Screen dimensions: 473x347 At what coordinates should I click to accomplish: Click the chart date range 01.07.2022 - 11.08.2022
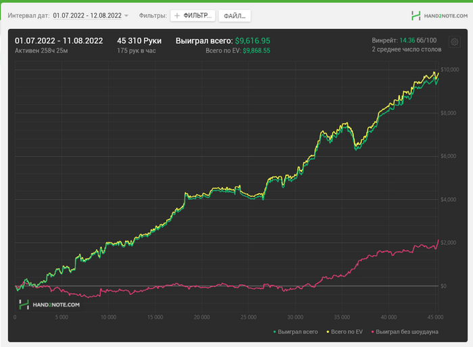[59, 41]
